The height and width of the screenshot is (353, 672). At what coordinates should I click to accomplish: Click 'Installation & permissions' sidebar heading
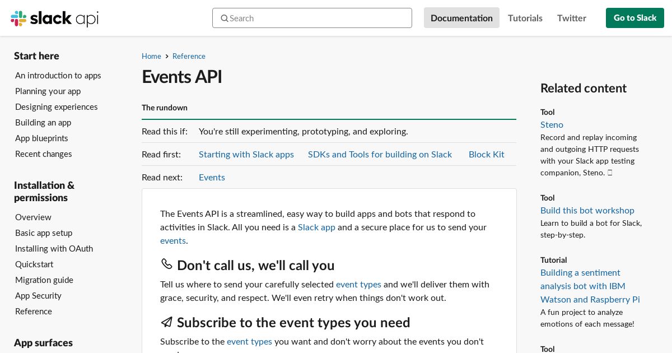(x=44, y=191)
